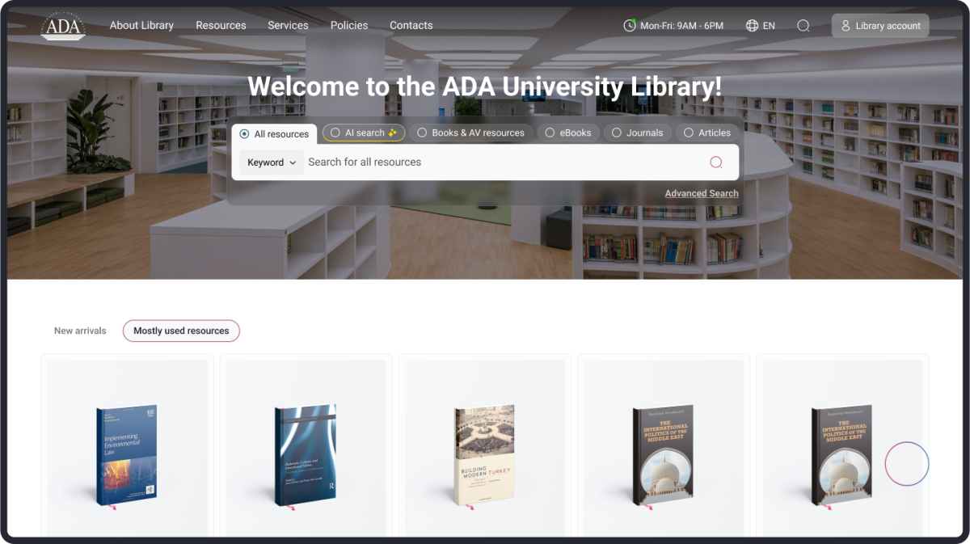
Task: Click the clock icon beside opening hours
Action: [630, 26]
